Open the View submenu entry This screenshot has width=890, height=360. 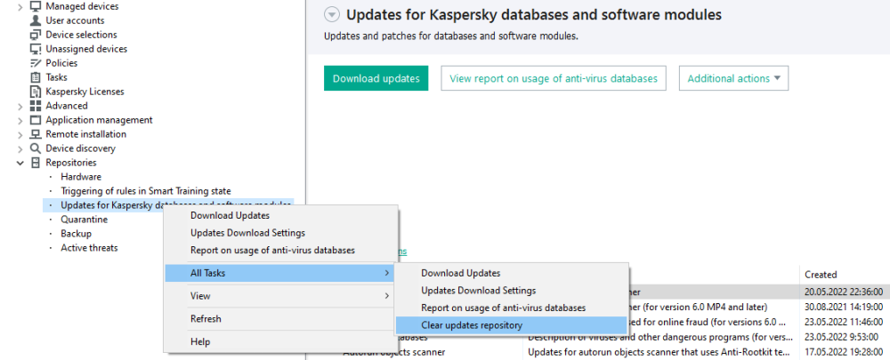[200, 296]
